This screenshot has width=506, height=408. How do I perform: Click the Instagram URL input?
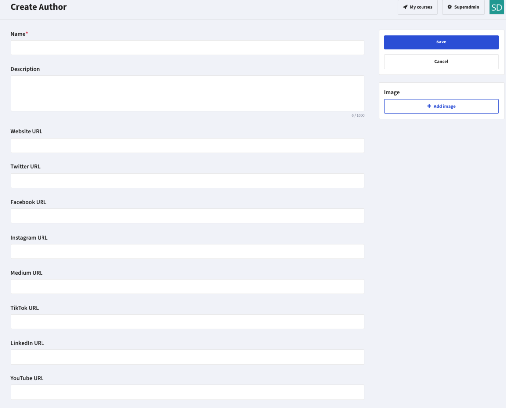point(187,251)
